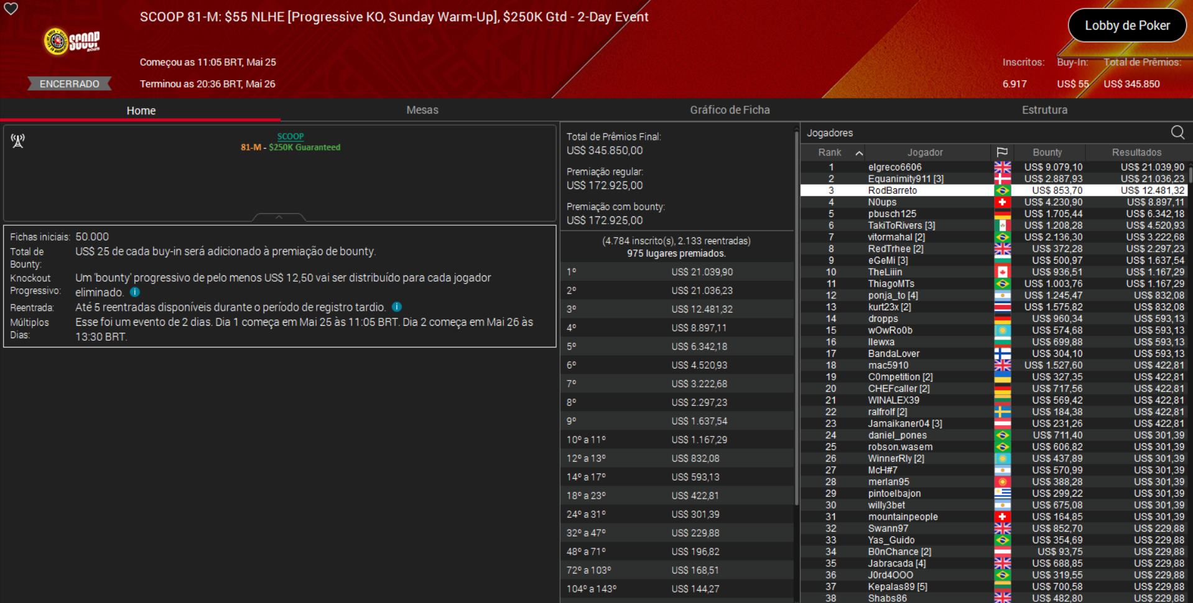Image resolution: width=1193 pixels, height=603 pixels.
Task: Click the 10º a 11º prize row
Action: click(x=677, y=440)
